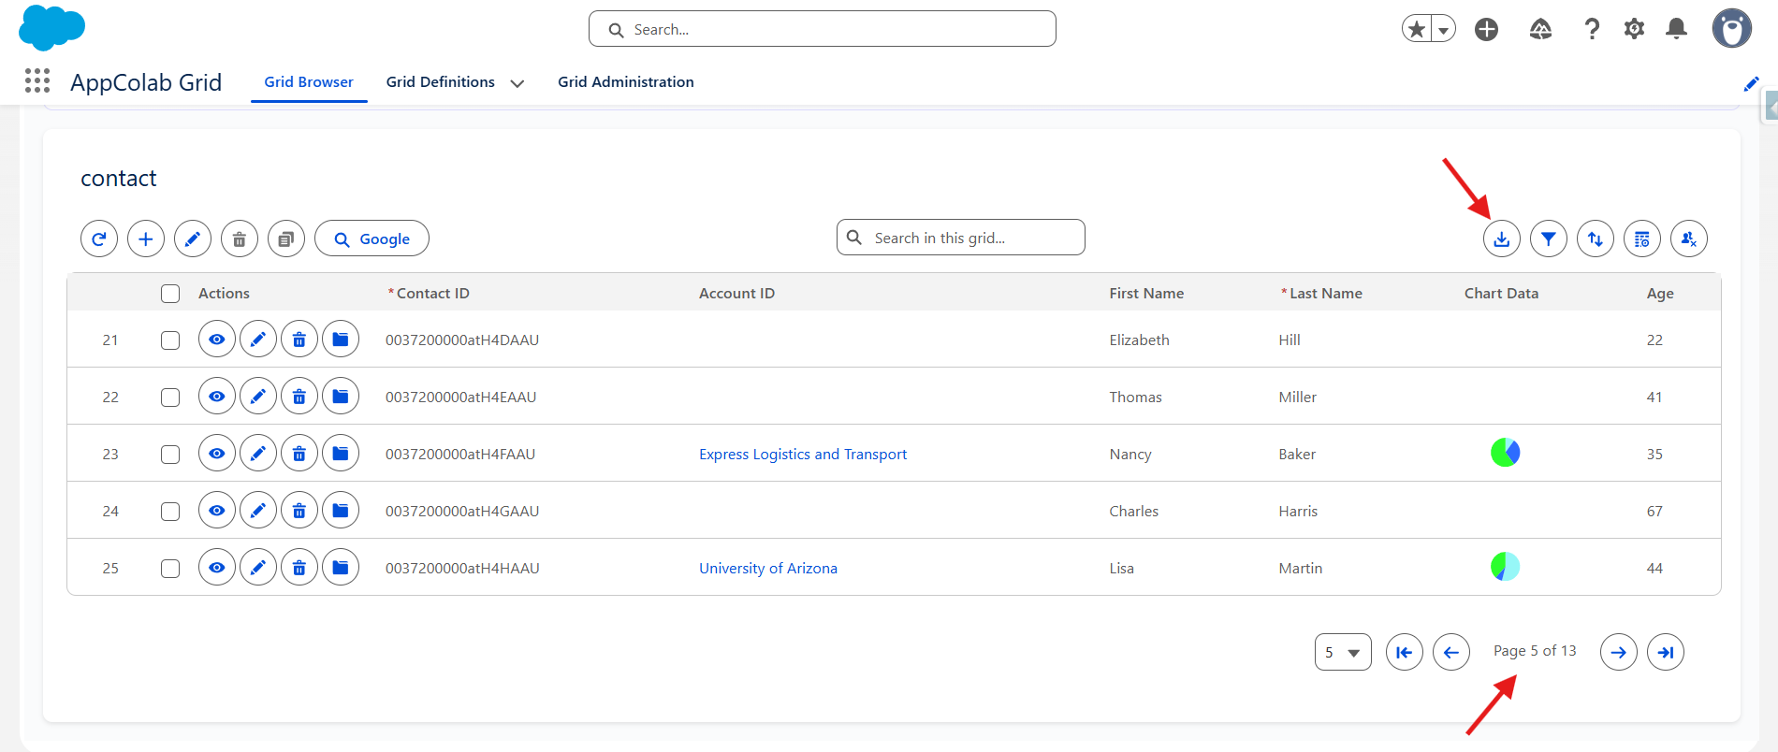Open the user profile avatar
1778x752 pixels.
point(1732,29)
